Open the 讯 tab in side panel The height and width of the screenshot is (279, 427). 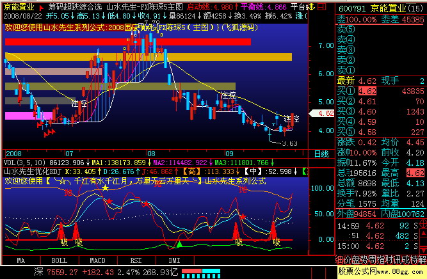tap(397, 260)
